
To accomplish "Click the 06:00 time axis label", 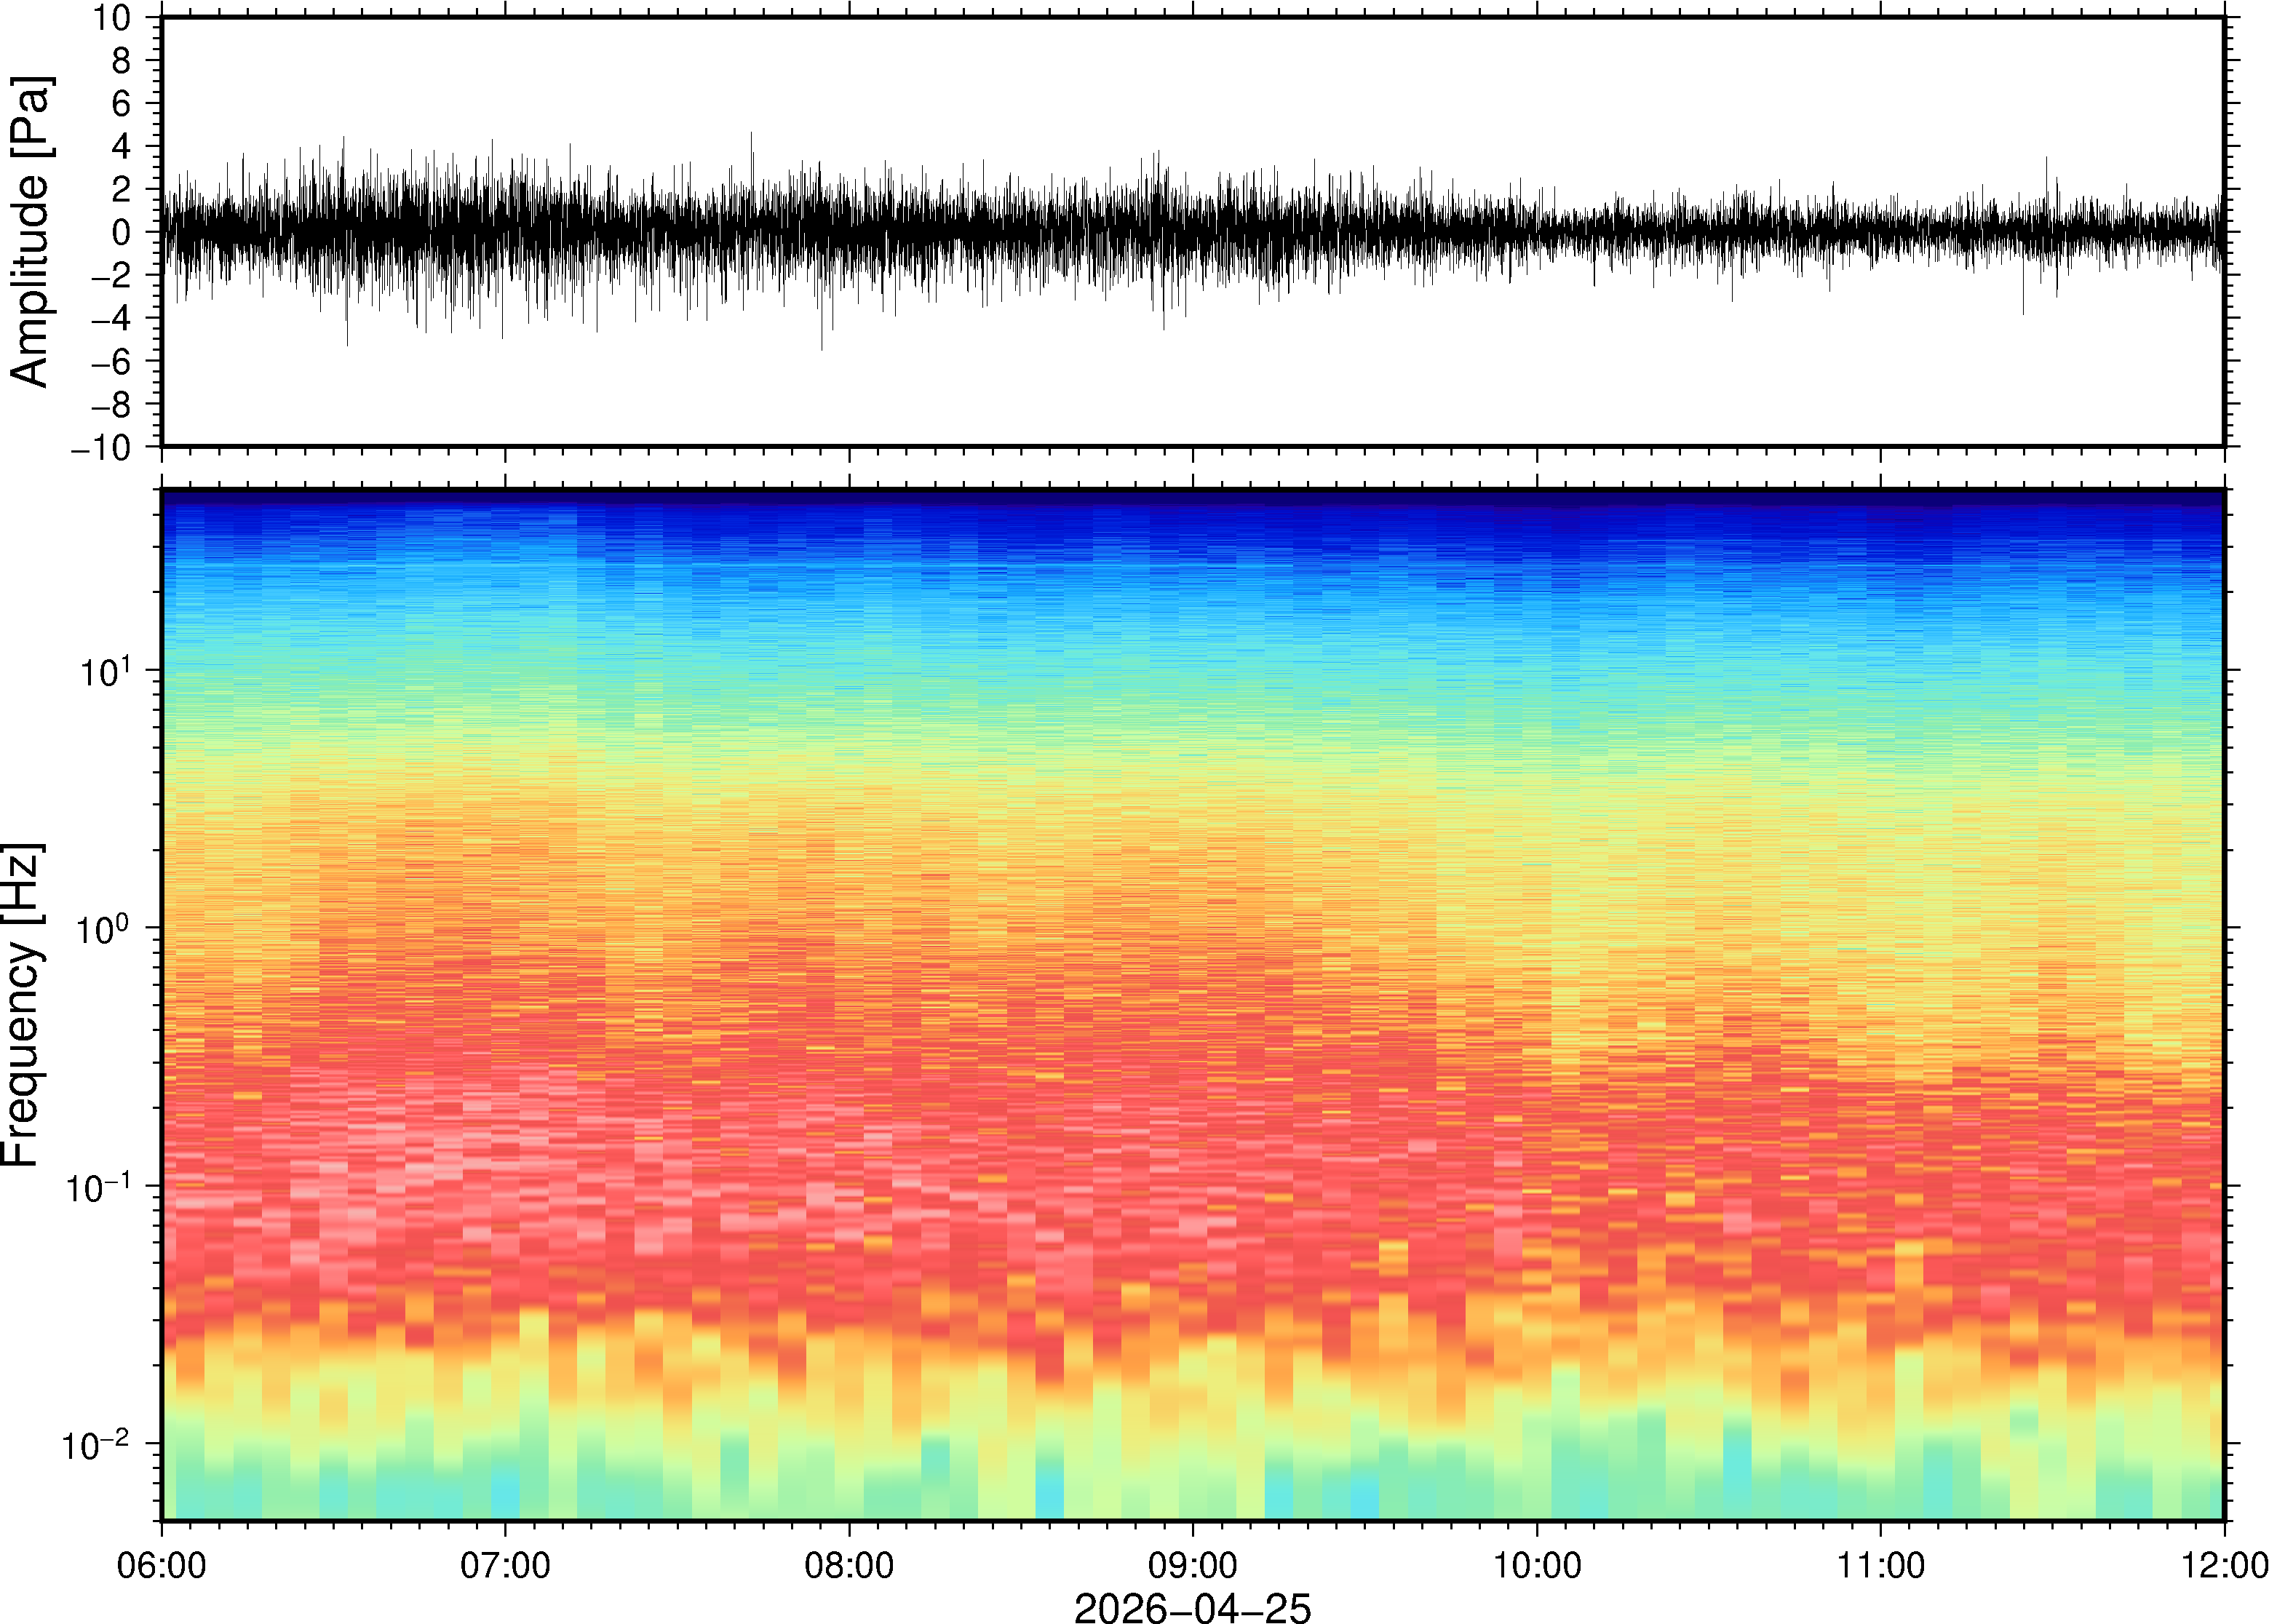I will [161, 1565].
